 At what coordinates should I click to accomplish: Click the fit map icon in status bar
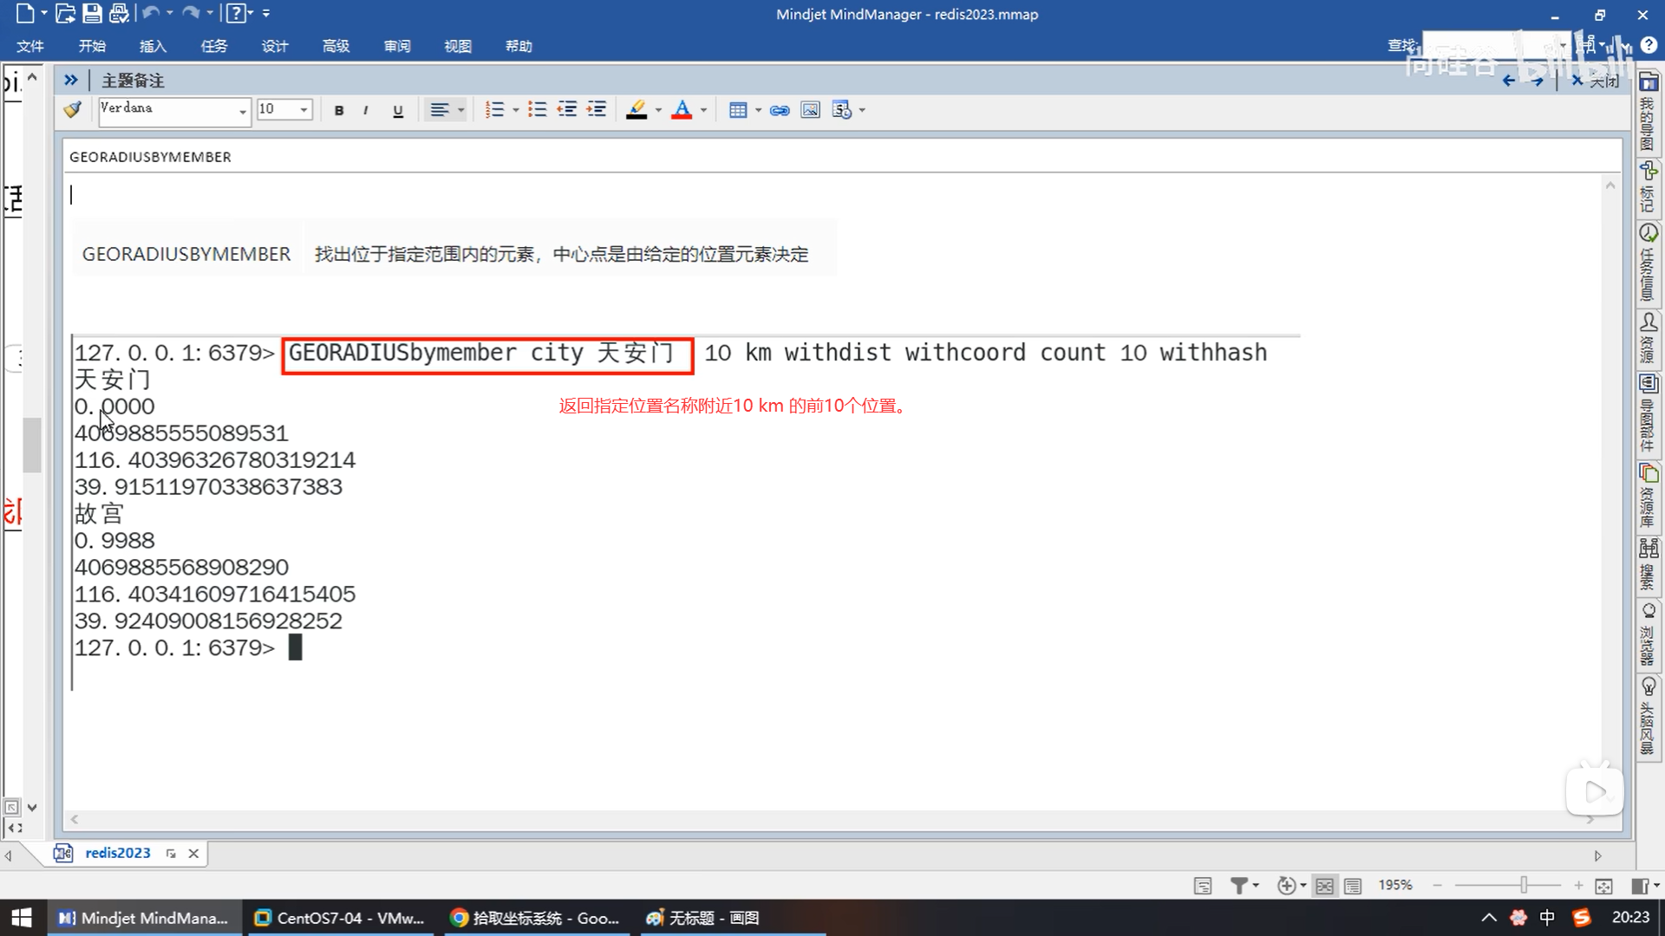1603,886
